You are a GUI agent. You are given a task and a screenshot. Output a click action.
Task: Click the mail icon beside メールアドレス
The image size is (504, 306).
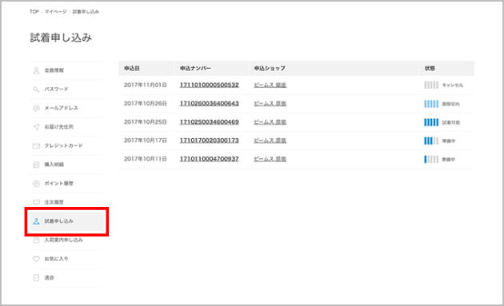[36, 108]
